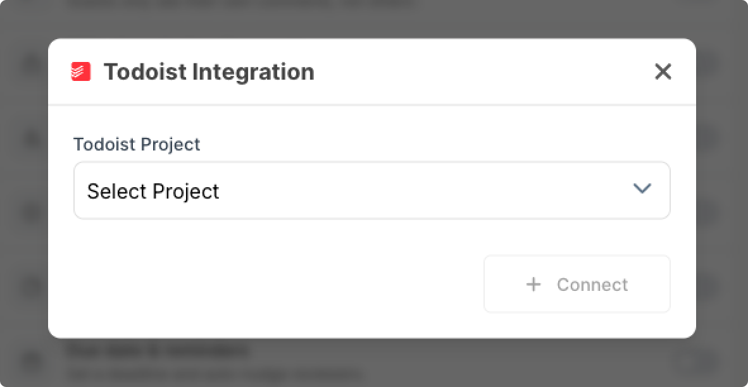Click the chevron arrow in project selector
This screenshot has height=387, width=748.
point(642,188)
